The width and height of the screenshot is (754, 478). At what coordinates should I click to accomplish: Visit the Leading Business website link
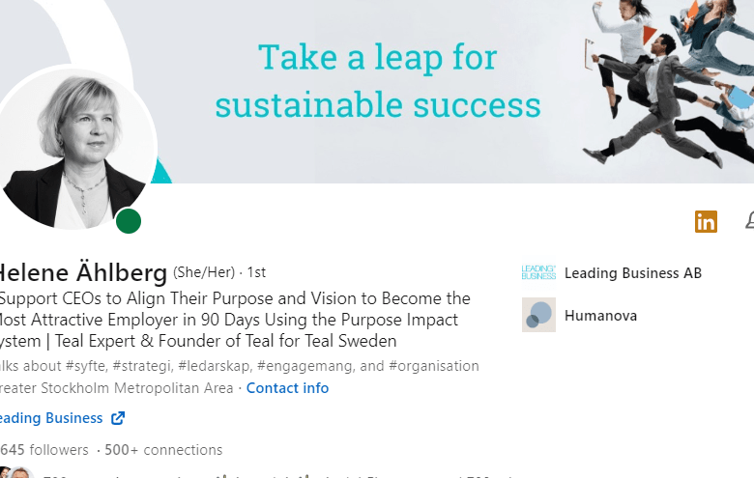point(51,418)
